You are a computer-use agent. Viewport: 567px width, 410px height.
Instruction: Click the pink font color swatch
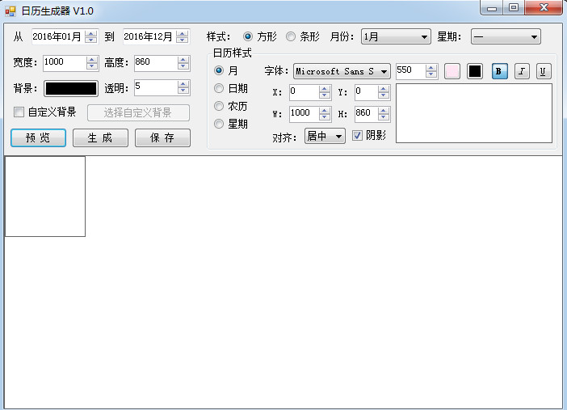click(x=452, y=71)
